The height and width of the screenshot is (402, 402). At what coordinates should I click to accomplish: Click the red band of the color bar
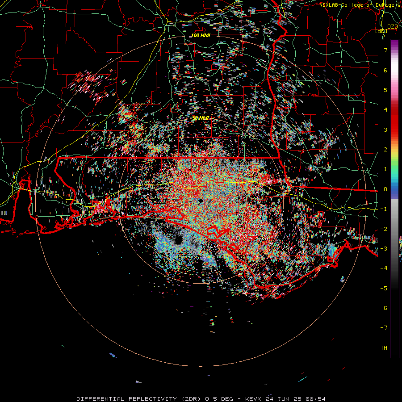[394, 121]
